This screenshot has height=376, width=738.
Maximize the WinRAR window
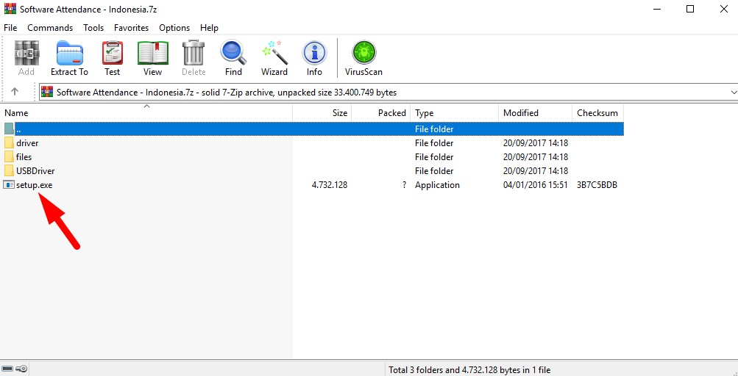pos(690,9)
